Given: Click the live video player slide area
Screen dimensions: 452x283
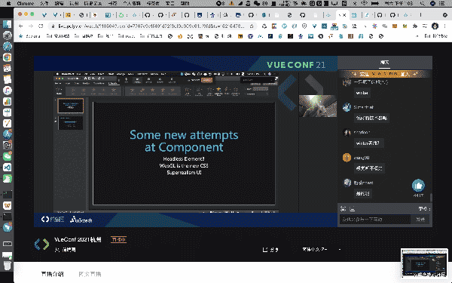Looking at the screenshot, I should (x=184, y=153).
